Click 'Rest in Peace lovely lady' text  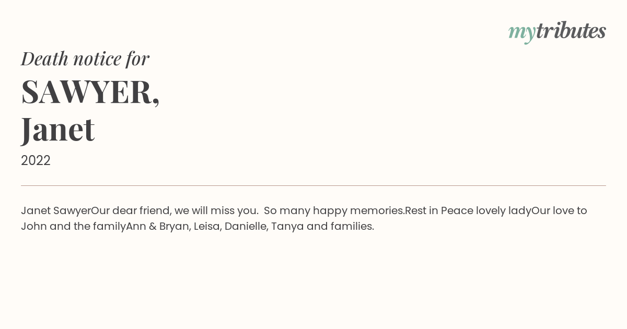click(468, 211)
